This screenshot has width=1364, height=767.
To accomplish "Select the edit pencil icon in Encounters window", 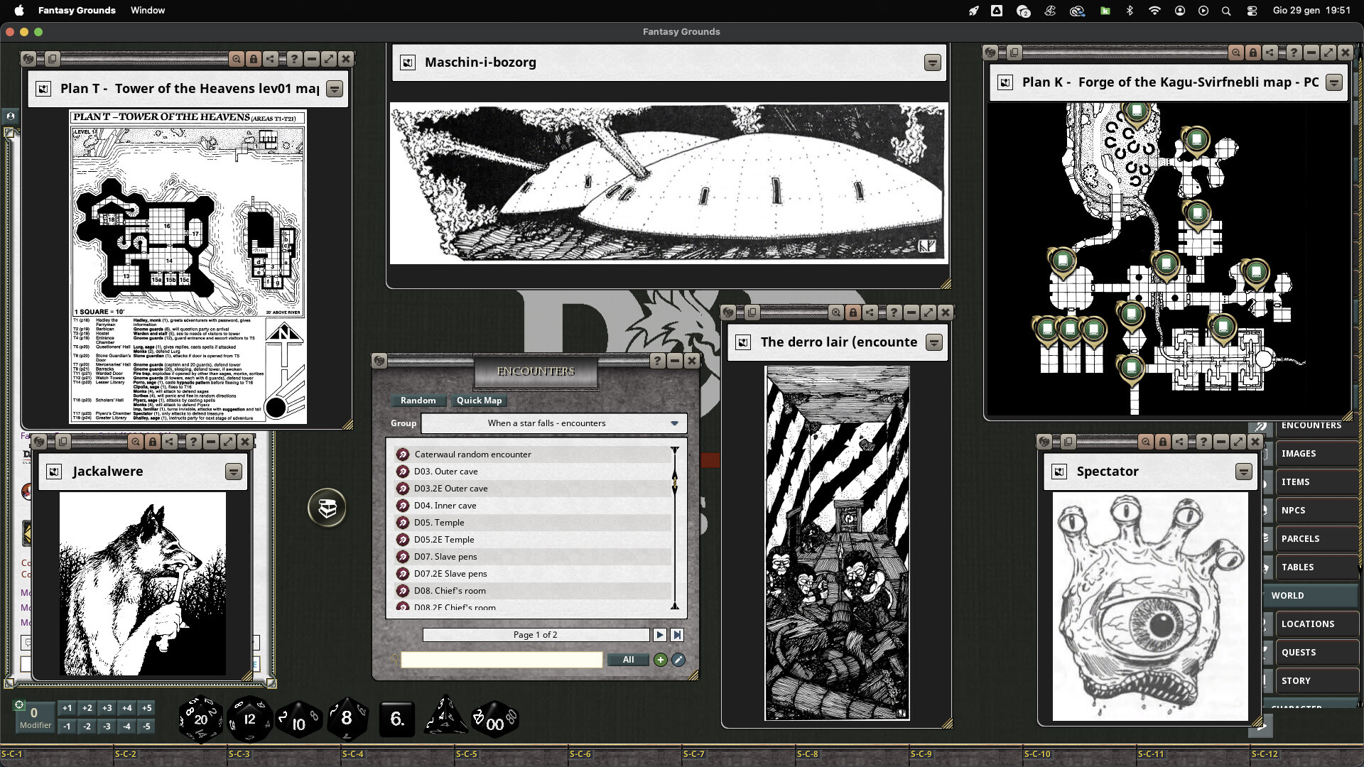I will point(678,660).
